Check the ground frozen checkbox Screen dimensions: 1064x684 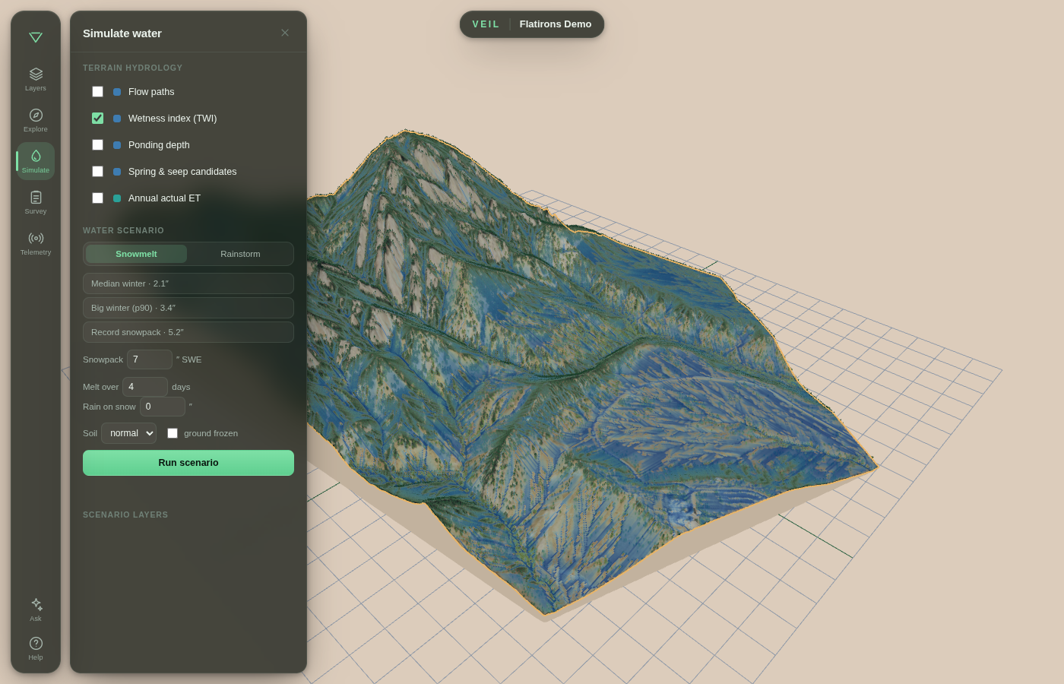pyautogui.click(x=173, y=433)
